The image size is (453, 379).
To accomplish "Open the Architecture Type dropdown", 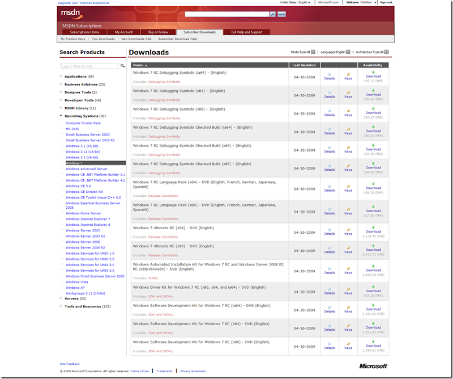I will pos(387,52).
